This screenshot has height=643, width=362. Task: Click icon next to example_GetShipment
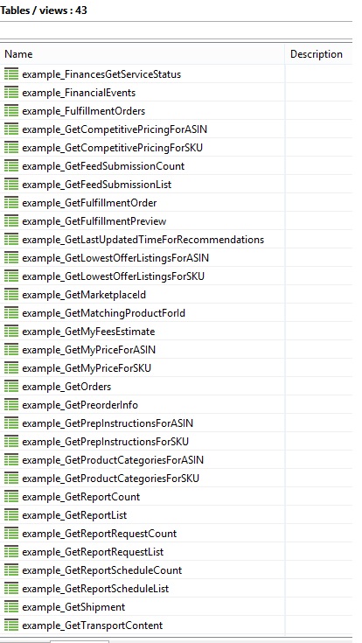[x=11, y=607]
